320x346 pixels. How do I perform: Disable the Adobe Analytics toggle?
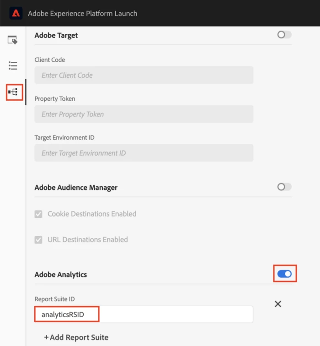[284, 274]
